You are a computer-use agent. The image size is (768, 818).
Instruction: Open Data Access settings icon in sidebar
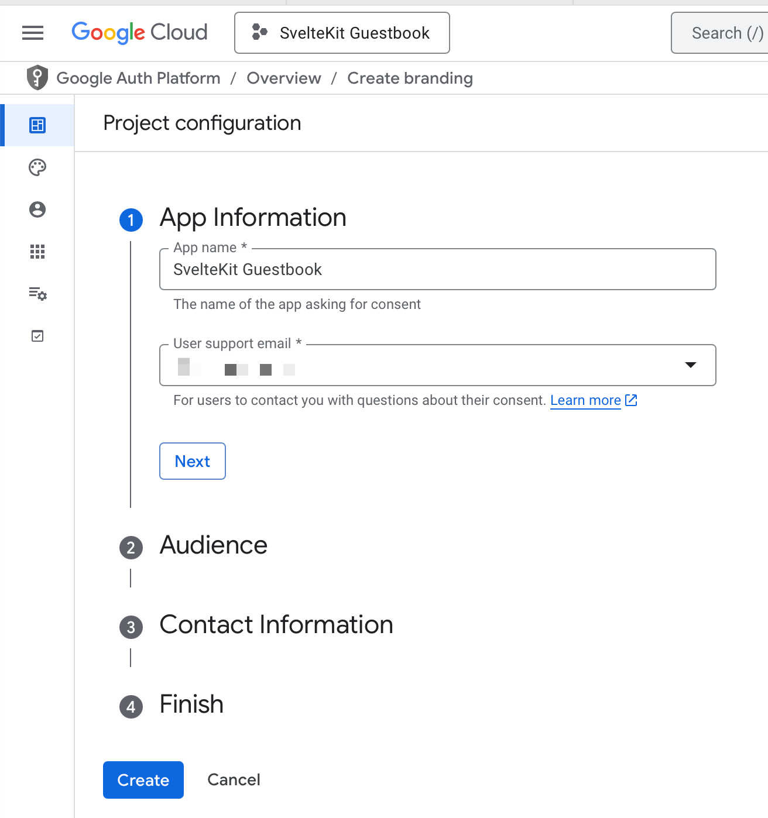click(x=37, y=294)
